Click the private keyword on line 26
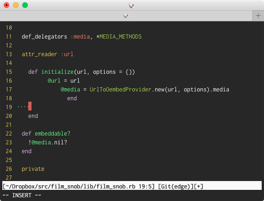This screenshot has height=201, width=264. 33,169
